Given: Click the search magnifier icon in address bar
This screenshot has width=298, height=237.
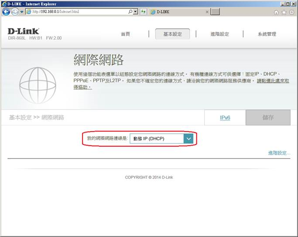Looking at the screenshot, I should click(130, 12).
